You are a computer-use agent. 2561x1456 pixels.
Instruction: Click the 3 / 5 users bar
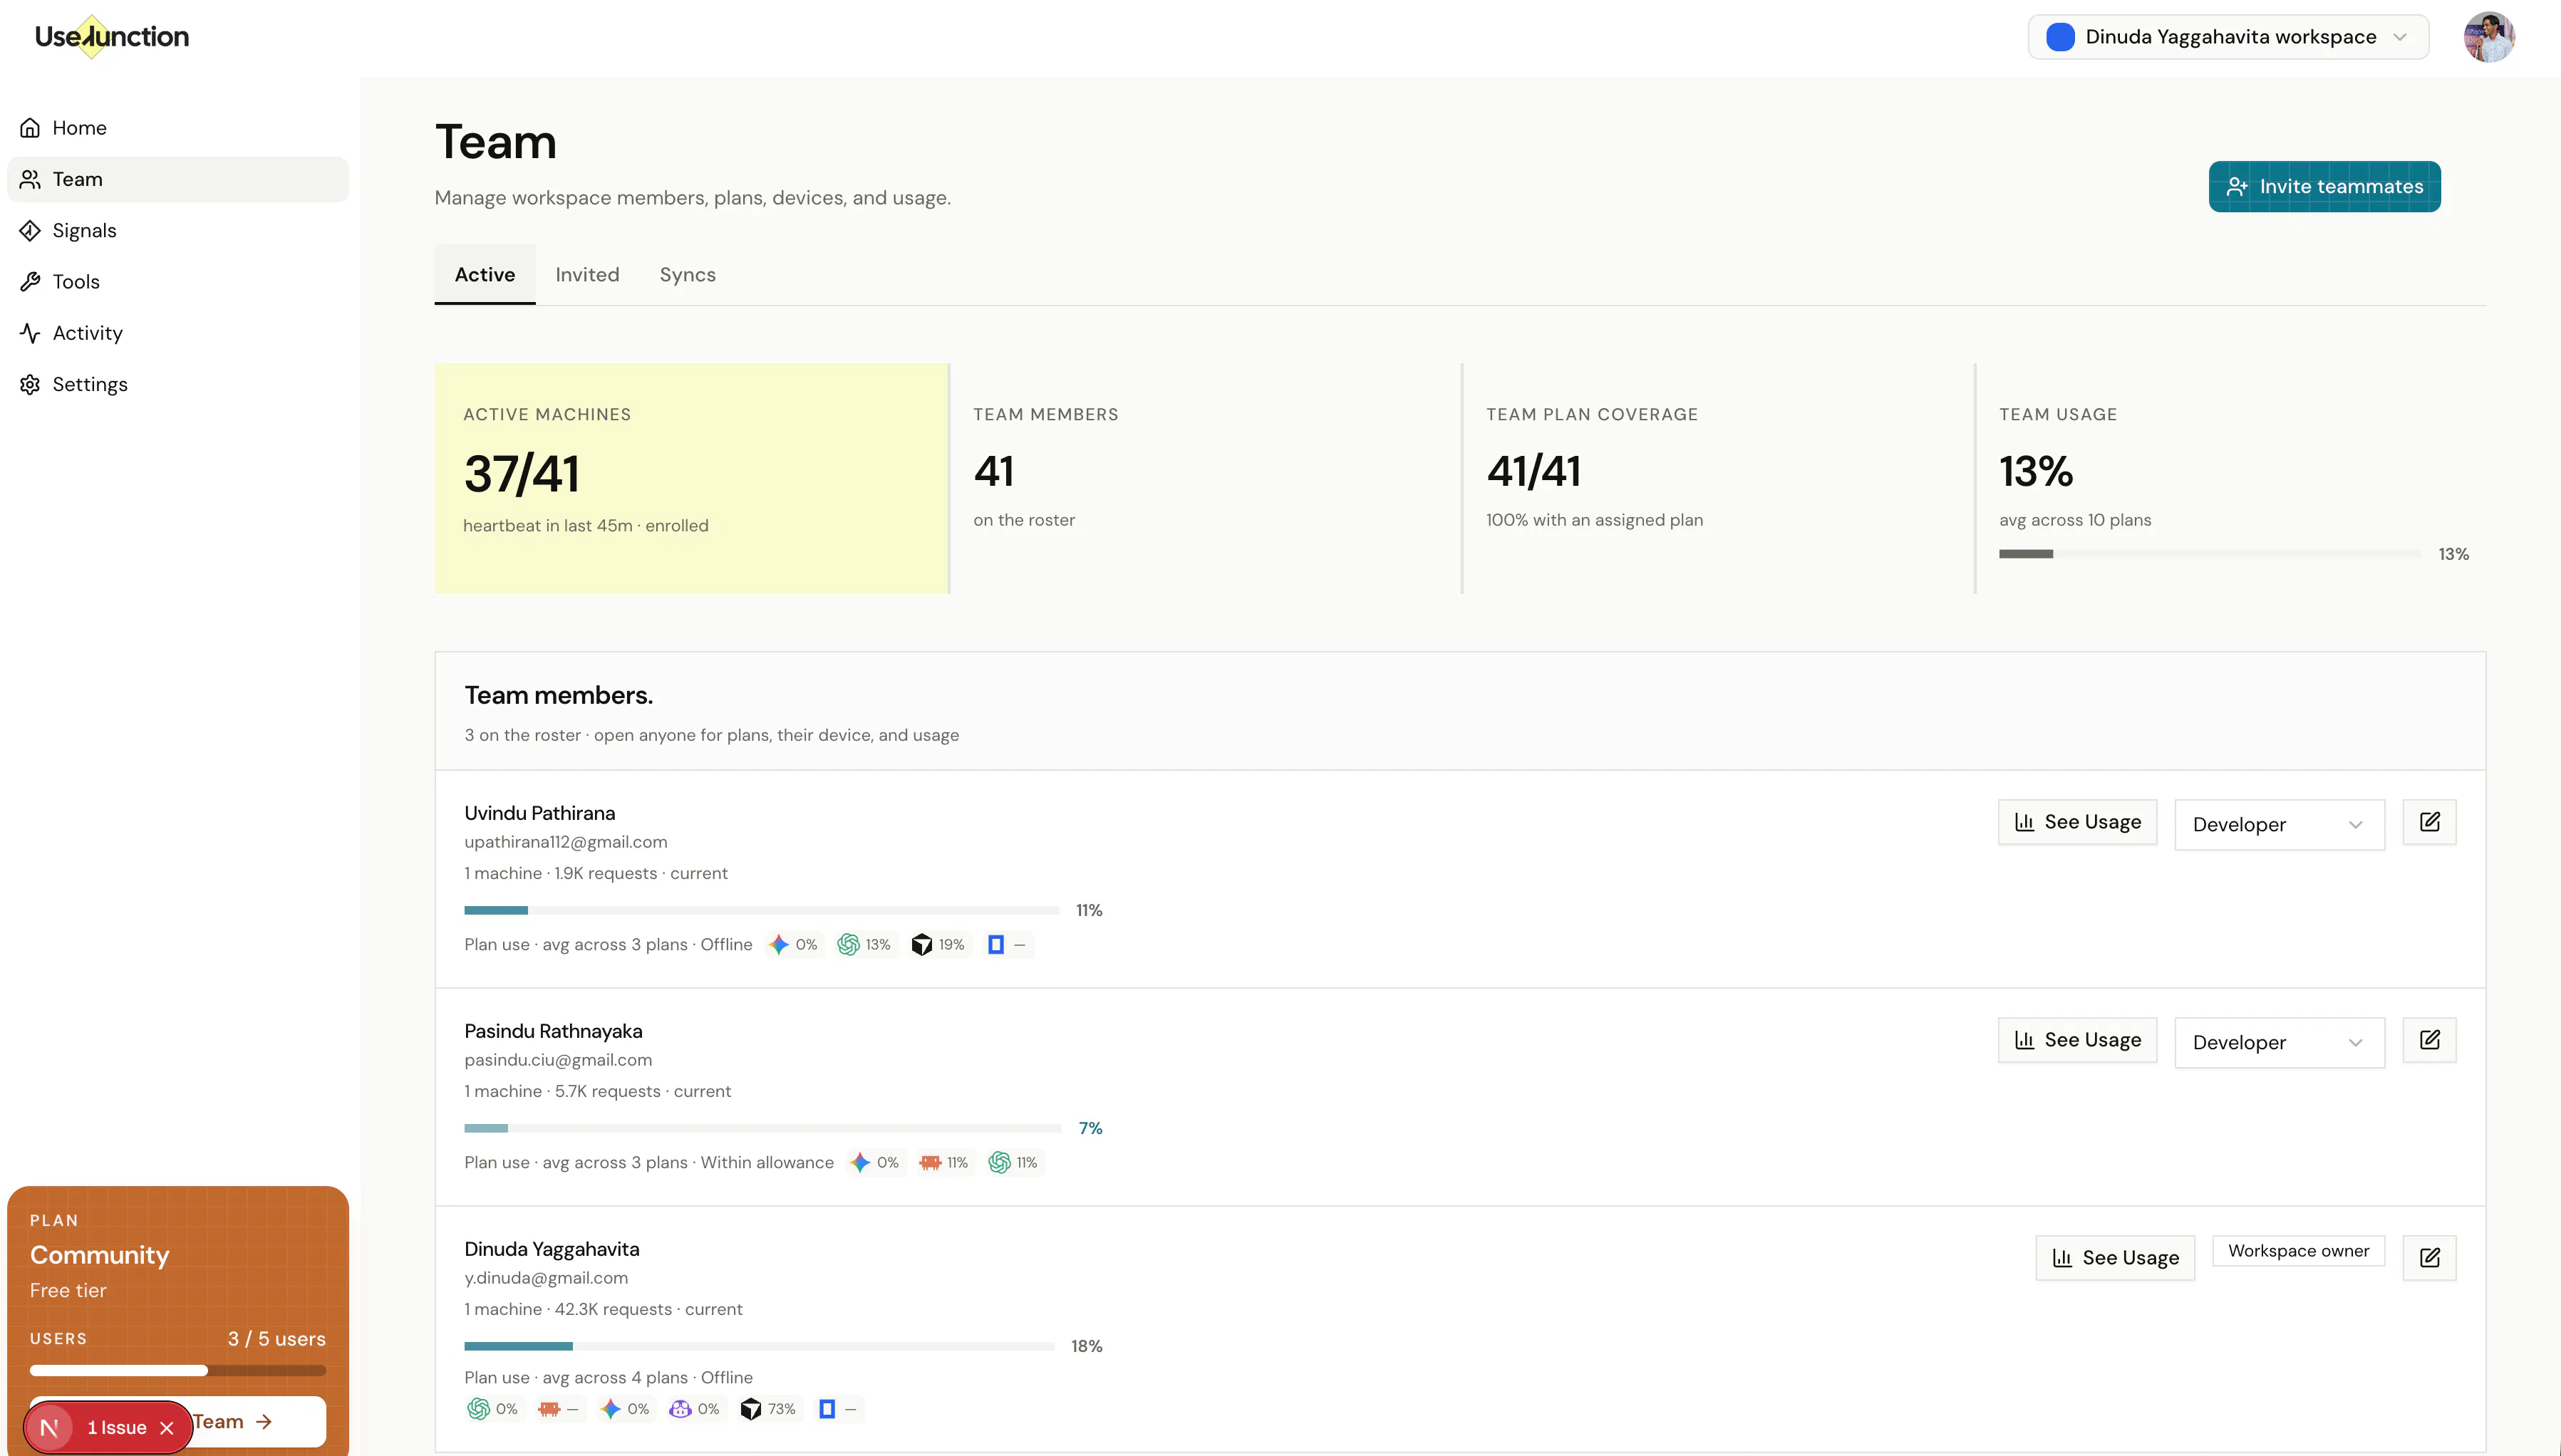click(x=178, y=1370)
